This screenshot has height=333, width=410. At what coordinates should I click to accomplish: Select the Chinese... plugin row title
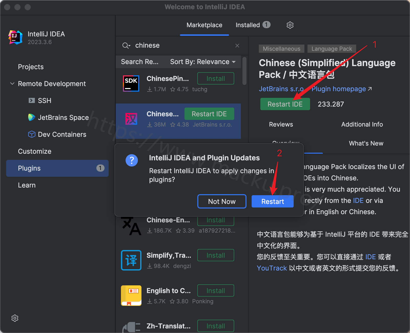coord(162,114)
